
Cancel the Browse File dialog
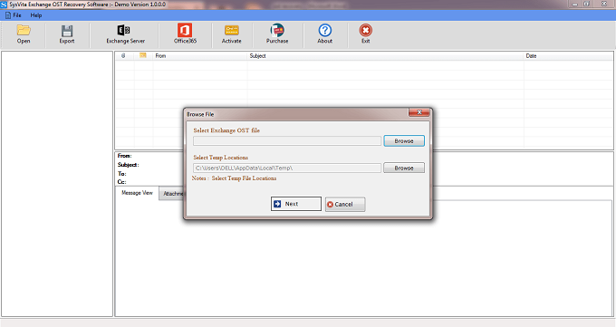click(345, 204)
